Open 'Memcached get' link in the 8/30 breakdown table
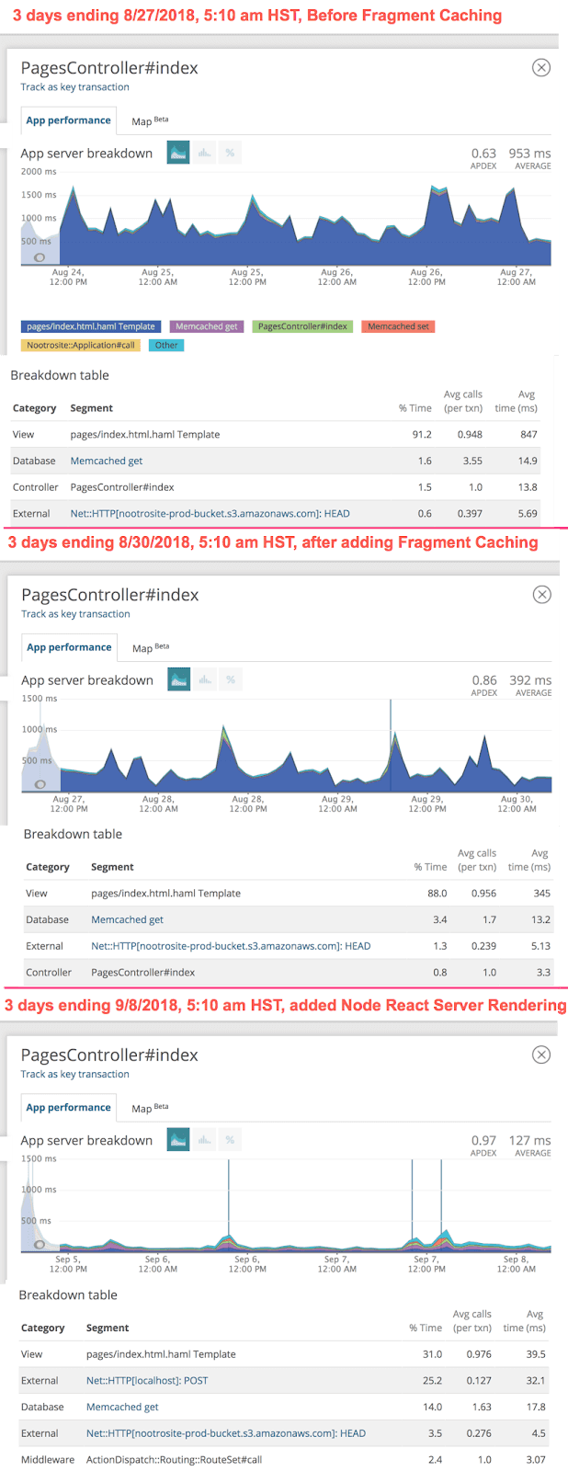This screenshot has height=1471, width=568. pos(127,919)
